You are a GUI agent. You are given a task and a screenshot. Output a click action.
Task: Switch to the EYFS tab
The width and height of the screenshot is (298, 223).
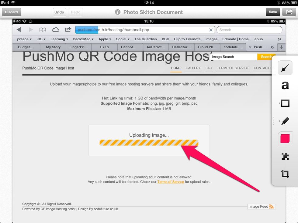(105, 47)
